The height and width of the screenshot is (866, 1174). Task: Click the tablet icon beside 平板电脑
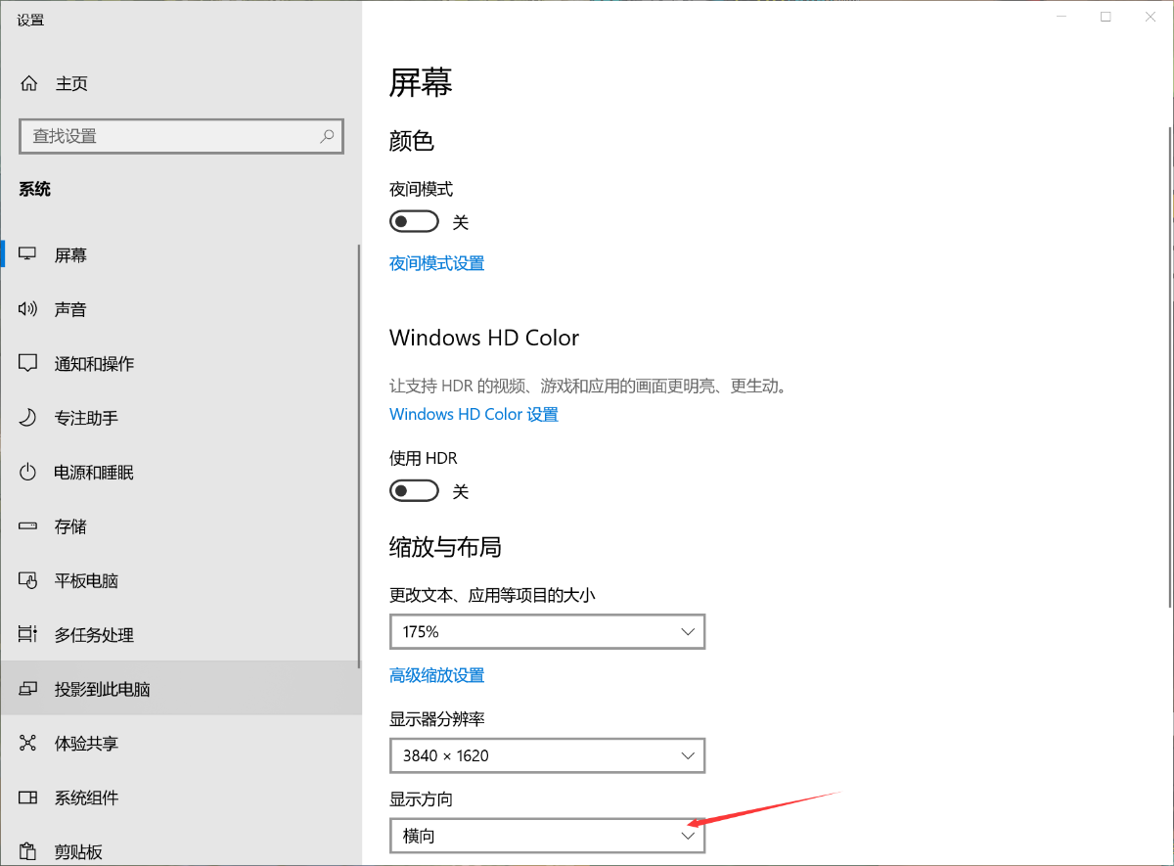[x=27, y=580]
